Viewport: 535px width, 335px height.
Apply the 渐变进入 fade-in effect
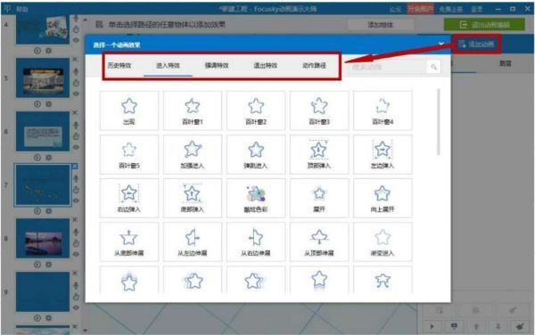coord(383,242)
